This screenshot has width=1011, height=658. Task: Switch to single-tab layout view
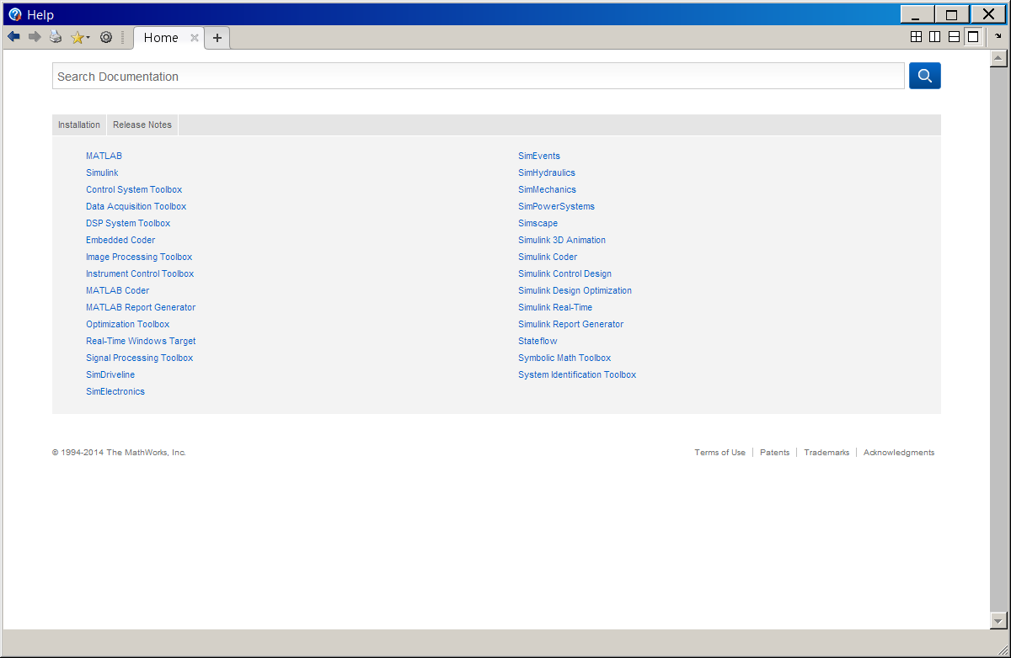click(973, 37)
